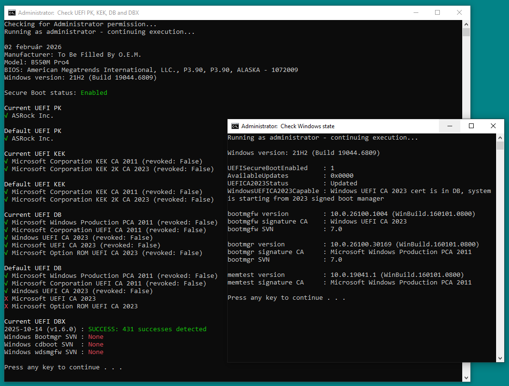Image resolution: width=509 pixels, height=386 pixels.
Task: Click the 'UEFISecureBootEnabled : 1' line
Action: pyautogui.click(x=281, y=168)
